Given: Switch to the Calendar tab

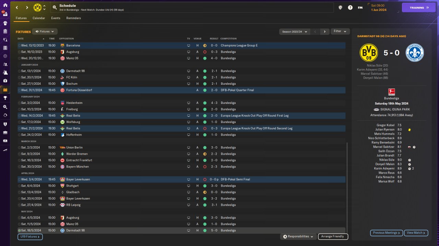Looking at the screenshot, I should pyautogui.click(x=39, y=18).
